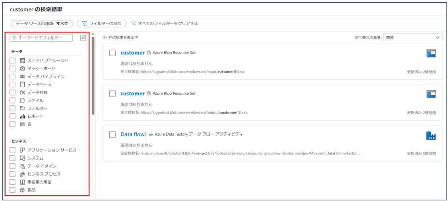This screenshot has width=448, height=201.
Task: Open the データ ソースの種類 filter pill
Action: [x=42, y=24]
